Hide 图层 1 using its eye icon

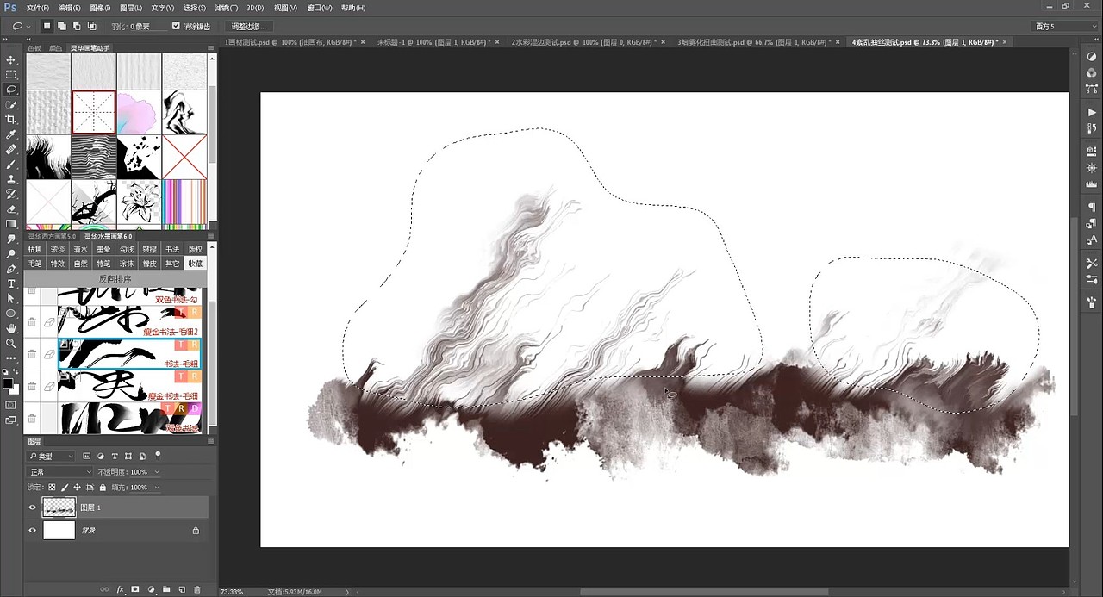[33, 507]
